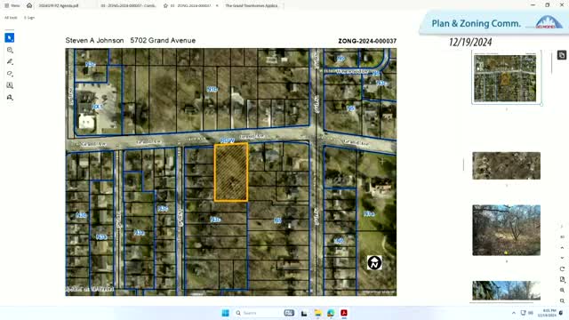The image size is (569, 320).
Task: Open page display options icon
Action: 562,279
